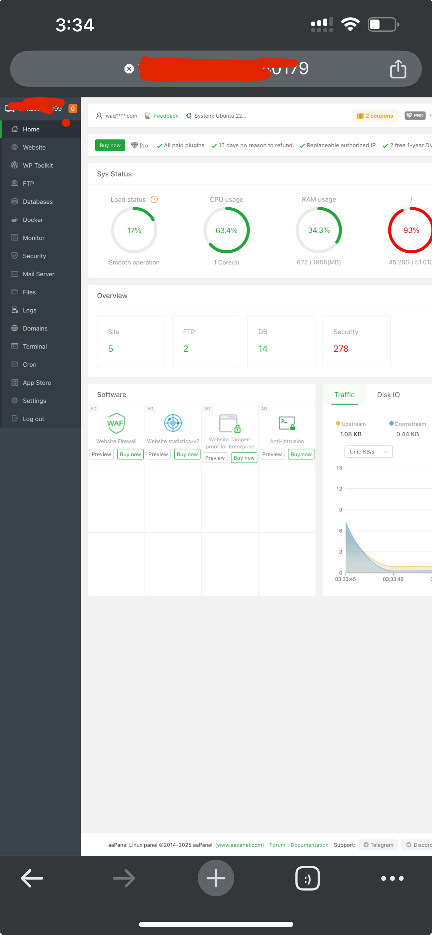Click the green Buy now Pro button
Viewport: 432px width, 935px height.
(x=110, y=145)
